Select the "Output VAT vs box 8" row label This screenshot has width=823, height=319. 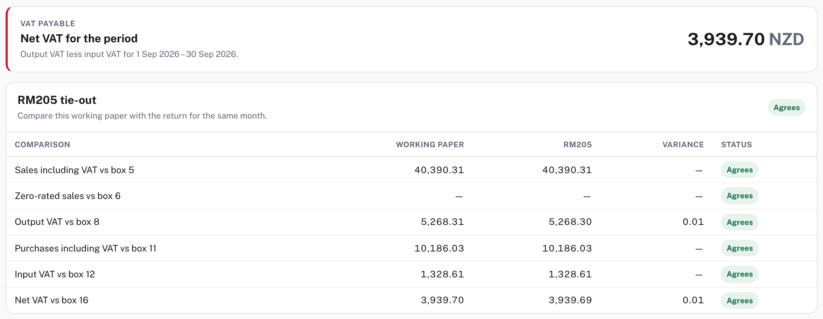coord(57,222)
